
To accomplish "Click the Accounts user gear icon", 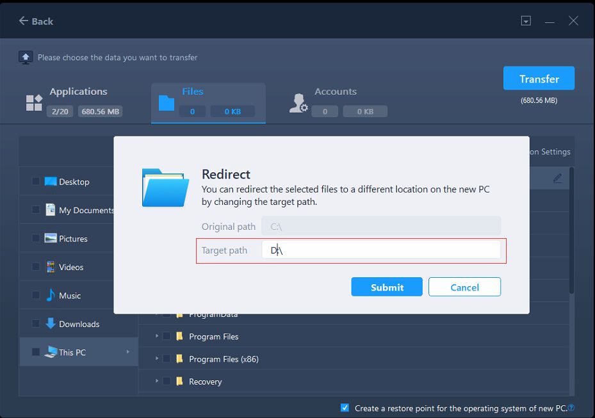I will tap(298, 103).
